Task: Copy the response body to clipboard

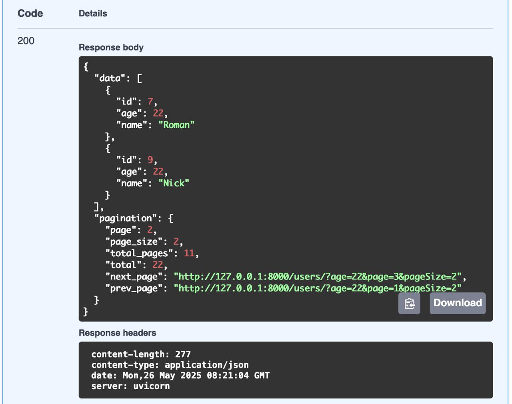Action: [409, 304]
